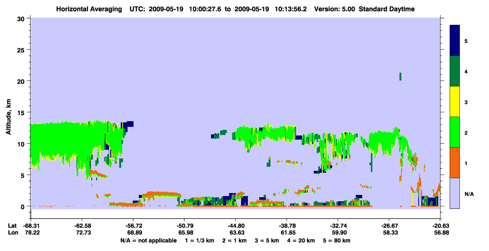
Task: Click the bright green level 2 color swatch
Action: 455,132
